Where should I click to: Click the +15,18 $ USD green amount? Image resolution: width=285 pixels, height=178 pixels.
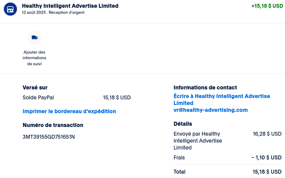pyautogui.click(x=267, y=6)
